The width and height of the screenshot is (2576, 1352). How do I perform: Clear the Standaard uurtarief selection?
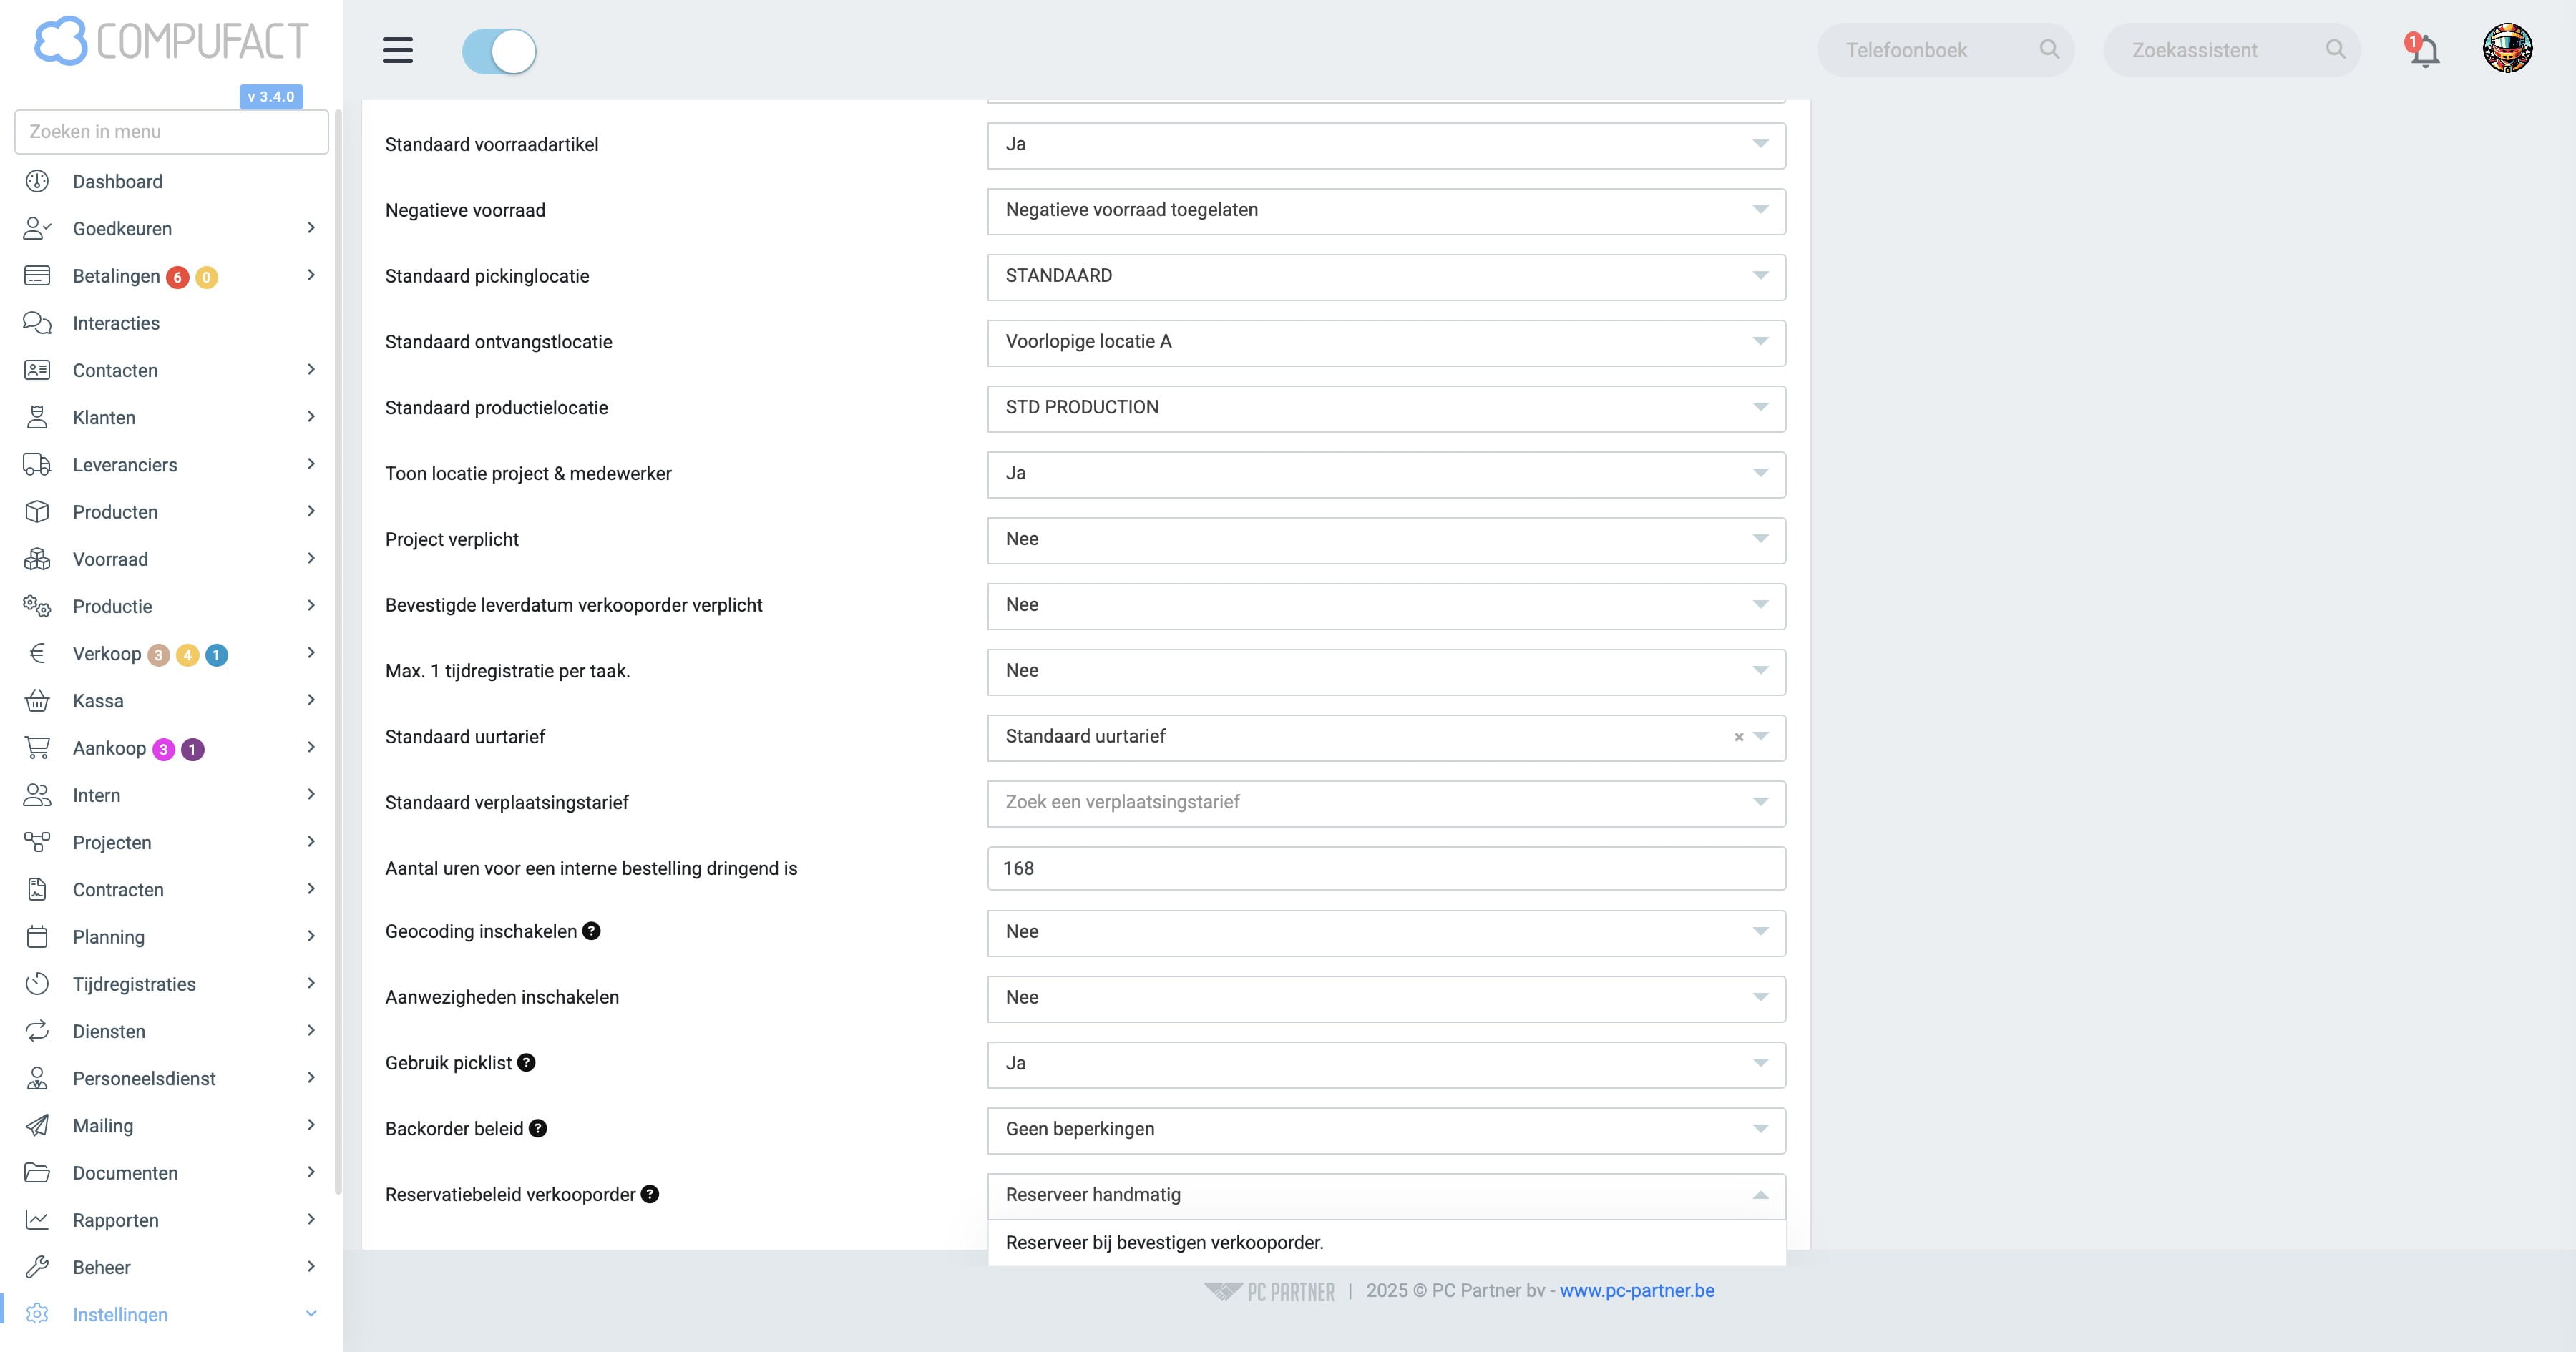click(x=1739, y=737)
